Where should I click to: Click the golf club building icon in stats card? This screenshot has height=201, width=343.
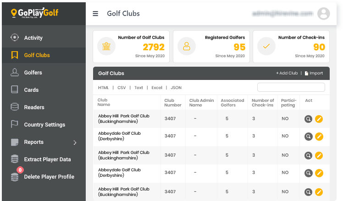click(x=106, y=46)
